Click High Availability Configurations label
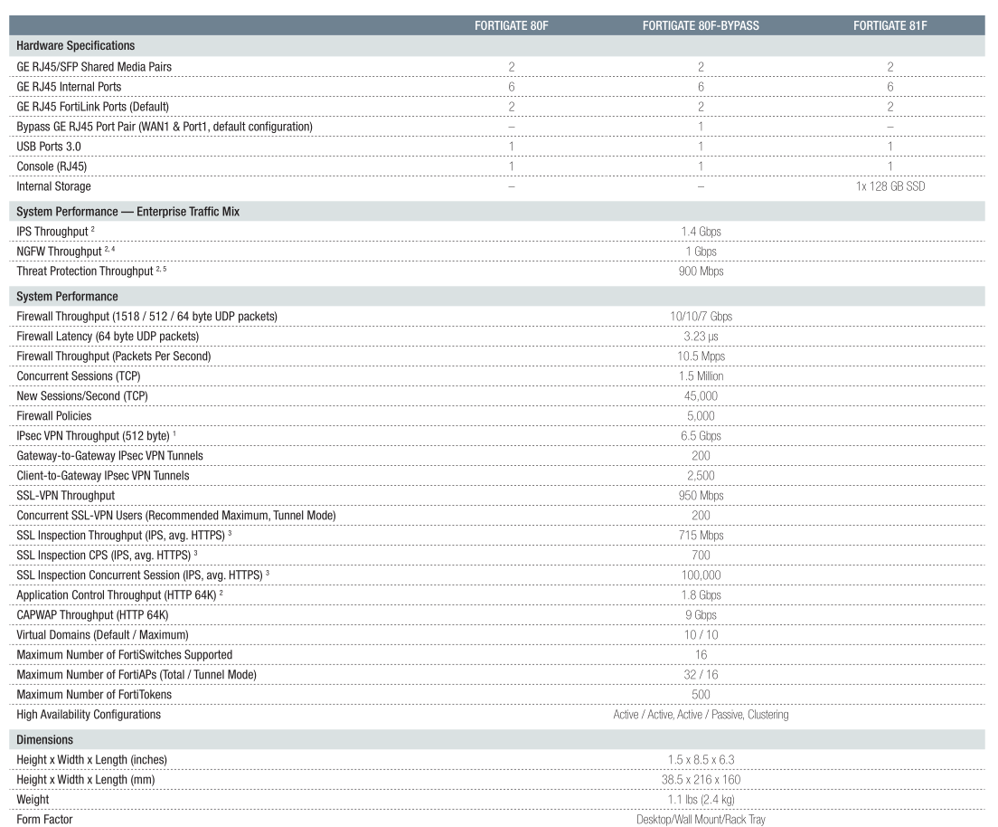Image resolution: width=998 pixels, height=827 pixels. tap(89, 714)
